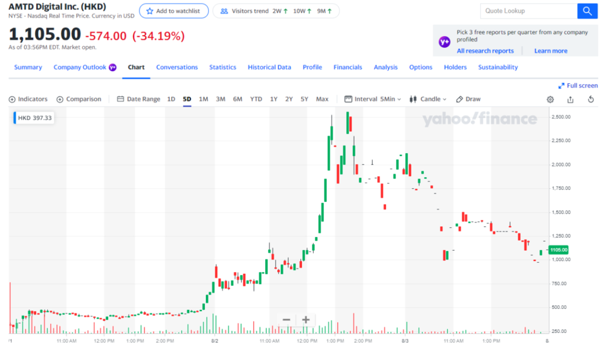Viewport: 604px width, 357px height.
Task: Open chart settings gear icon
Action: tap(550, 100)
